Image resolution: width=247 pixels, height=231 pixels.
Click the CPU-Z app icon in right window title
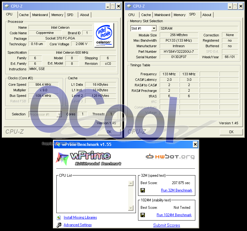point(129,6)
